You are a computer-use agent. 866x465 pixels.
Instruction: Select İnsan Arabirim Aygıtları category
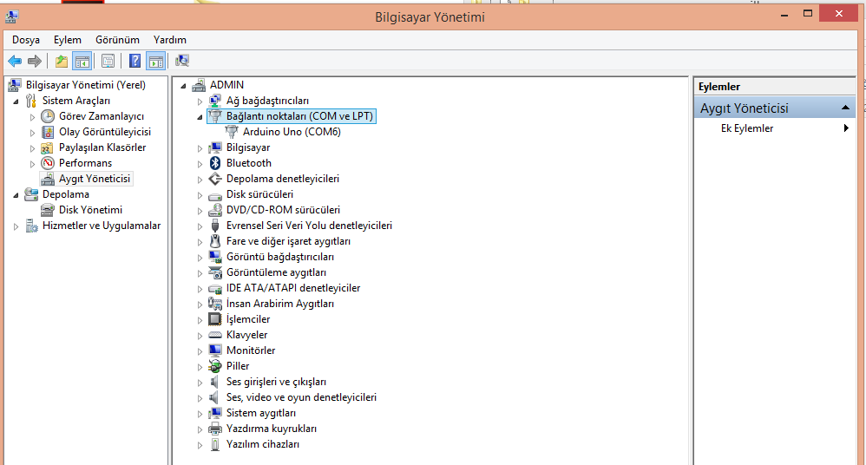(280, 304)
